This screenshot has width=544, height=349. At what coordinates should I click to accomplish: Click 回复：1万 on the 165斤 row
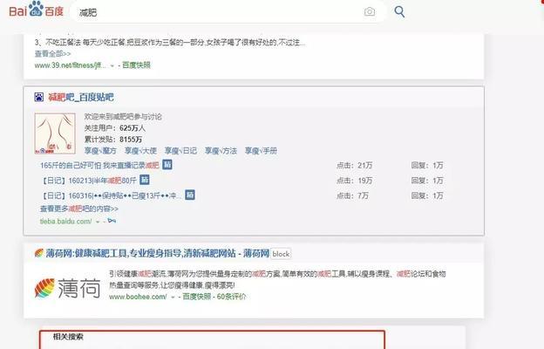coord(427,165)
